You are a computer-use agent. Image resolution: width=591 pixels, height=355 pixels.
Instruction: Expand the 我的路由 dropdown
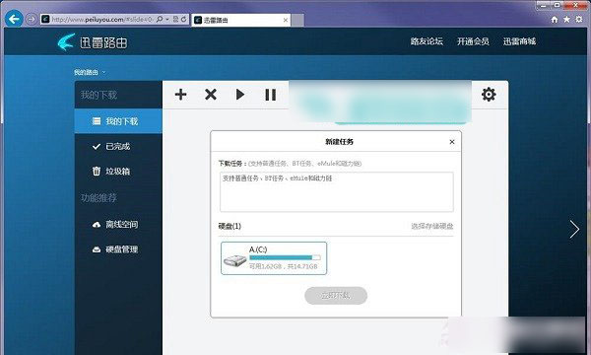tap(90, 72)
